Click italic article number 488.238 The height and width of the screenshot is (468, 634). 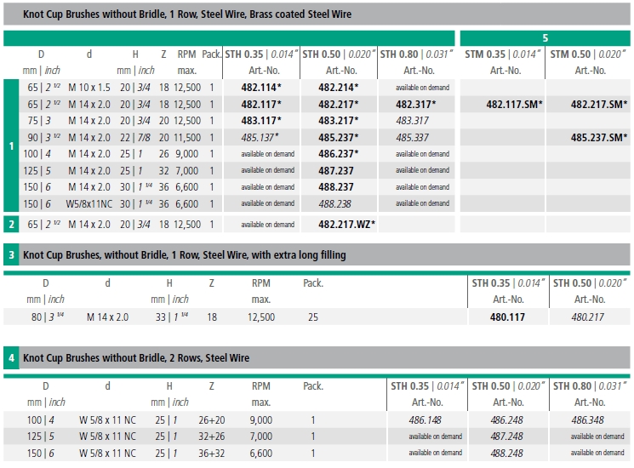point(335,203)
